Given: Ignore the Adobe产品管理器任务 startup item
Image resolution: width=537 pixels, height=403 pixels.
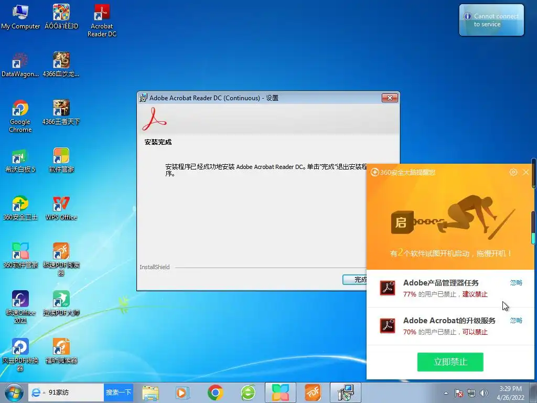Looking at the screenshot, I should tap(516, 283).
